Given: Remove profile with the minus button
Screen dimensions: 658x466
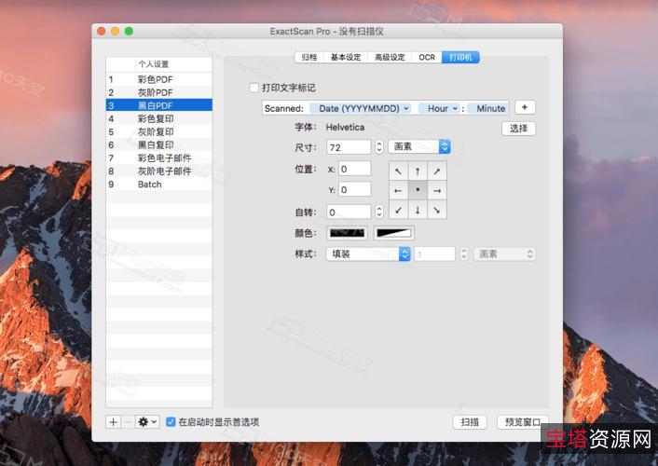Looking at the screenshot, I should click(129, 422).
